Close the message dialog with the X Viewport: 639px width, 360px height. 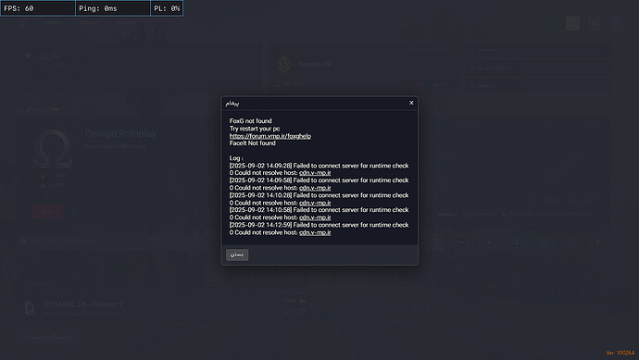pos(411,103)
